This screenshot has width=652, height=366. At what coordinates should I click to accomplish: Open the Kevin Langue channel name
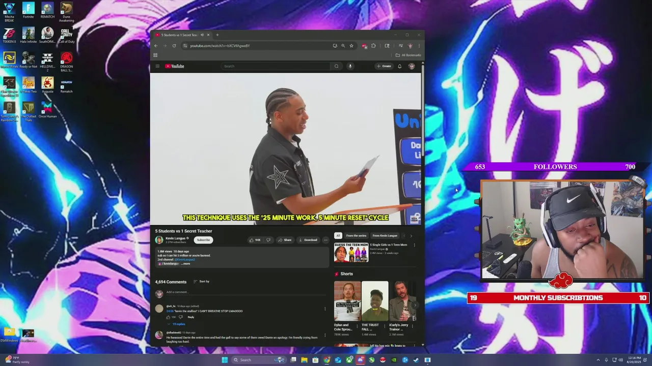point(176,238)
